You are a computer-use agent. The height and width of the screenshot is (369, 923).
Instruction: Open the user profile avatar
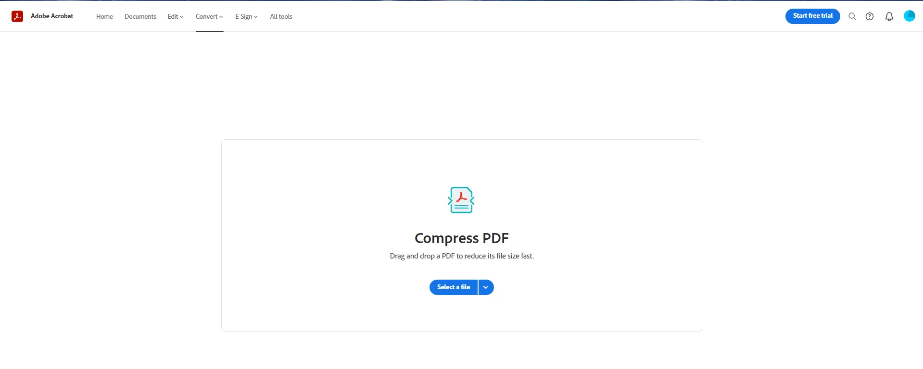coord(910,16)
